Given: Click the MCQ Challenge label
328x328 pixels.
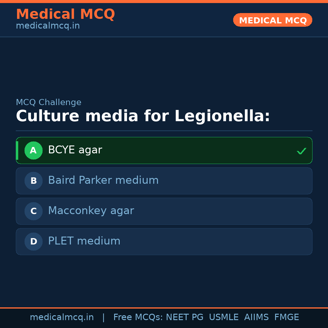Looking at the screenshot, I should 49,102.
